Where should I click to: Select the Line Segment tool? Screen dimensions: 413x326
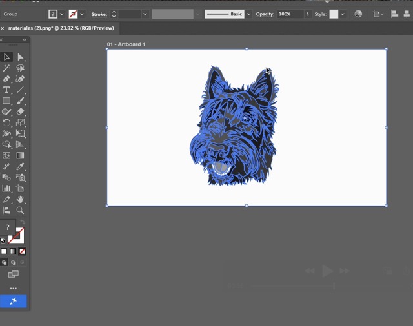click(20, 90)
